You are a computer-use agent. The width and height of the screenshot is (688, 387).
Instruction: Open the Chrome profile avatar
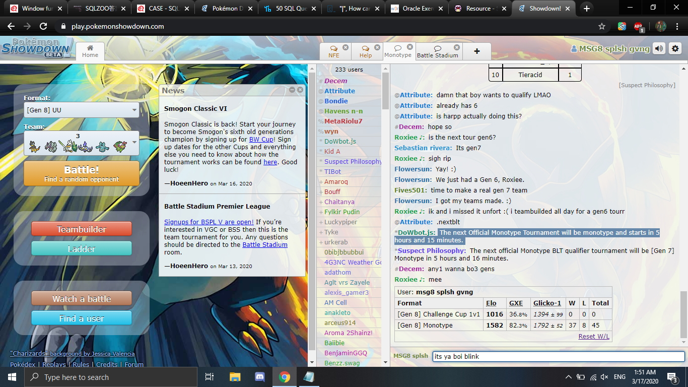click(x=661, y=26)
